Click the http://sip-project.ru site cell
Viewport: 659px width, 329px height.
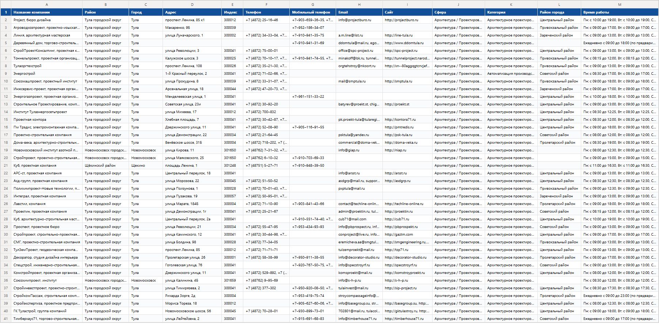coord(407,288)
